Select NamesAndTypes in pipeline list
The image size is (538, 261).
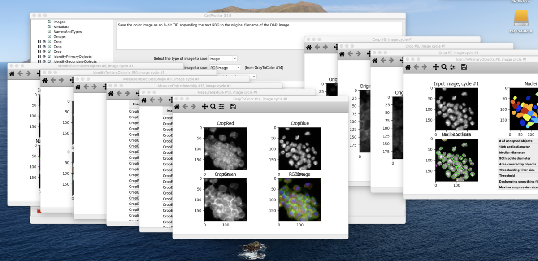(x=67, y=32)
